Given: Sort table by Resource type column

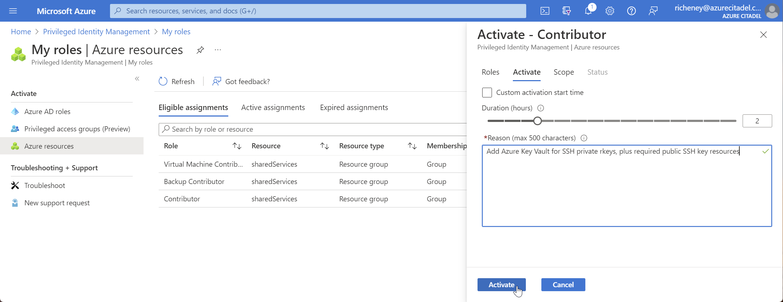Looking at the screenshot, I should 412,146.
